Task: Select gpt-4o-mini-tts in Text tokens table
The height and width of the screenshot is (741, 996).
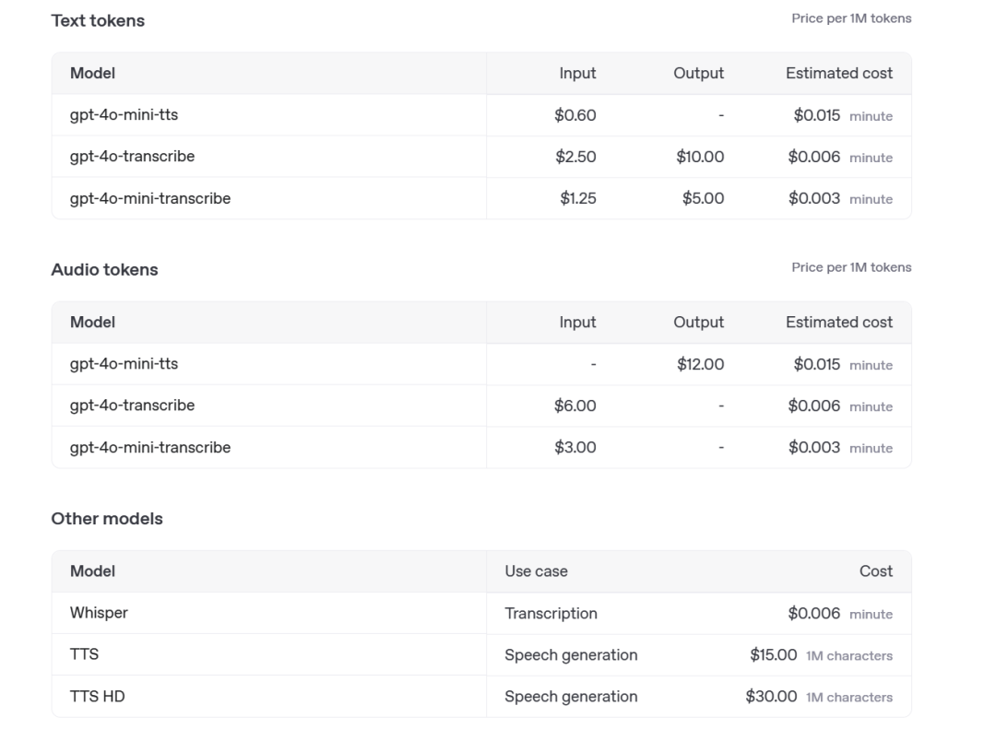Action: click(124, 115)
